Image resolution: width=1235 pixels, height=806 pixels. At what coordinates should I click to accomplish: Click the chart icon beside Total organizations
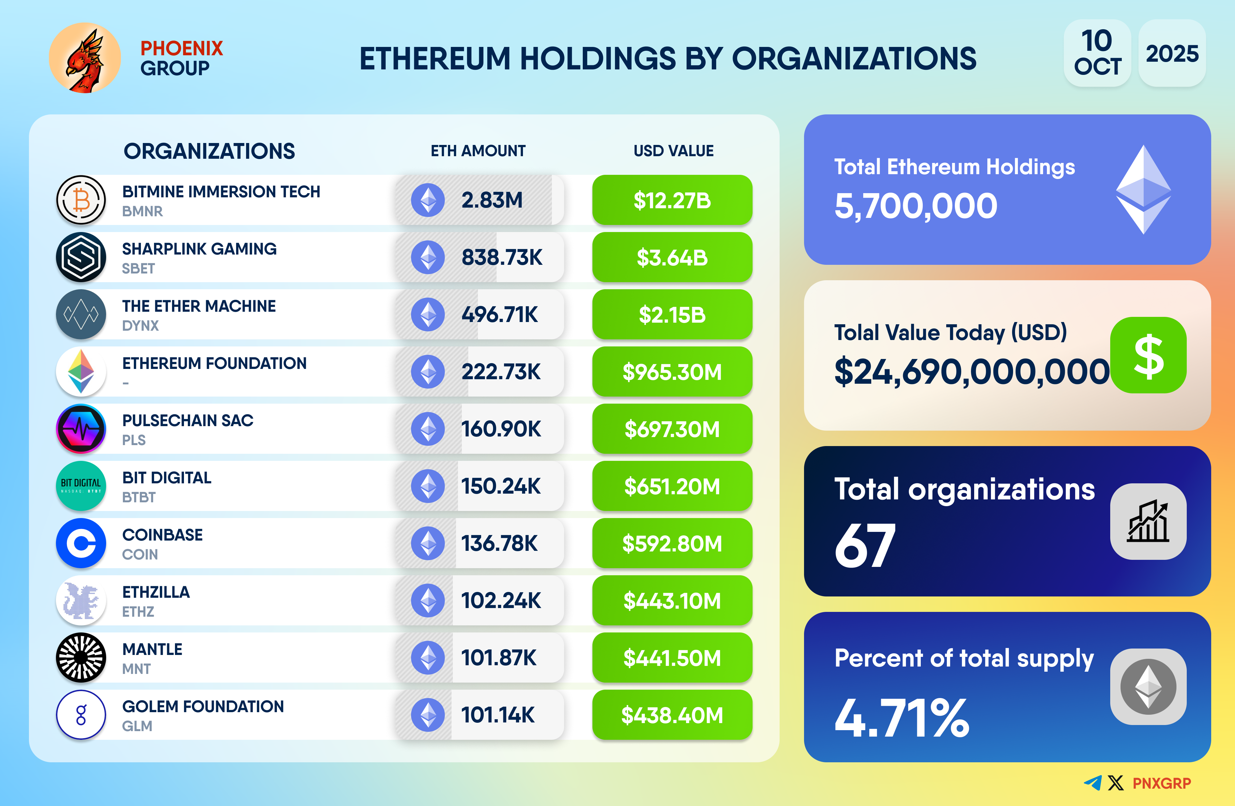point(1148,521)
